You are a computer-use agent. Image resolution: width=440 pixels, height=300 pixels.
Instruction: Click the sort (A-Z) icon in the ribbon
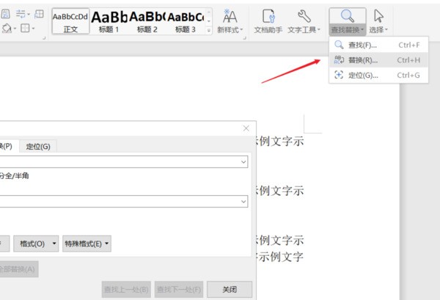tap(5, 14)
